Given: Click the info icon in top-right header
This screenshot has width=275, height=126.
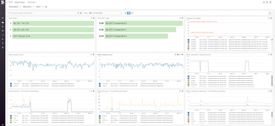Looking at the screenshot, I should pyautogui.click(x=267, y=2).
